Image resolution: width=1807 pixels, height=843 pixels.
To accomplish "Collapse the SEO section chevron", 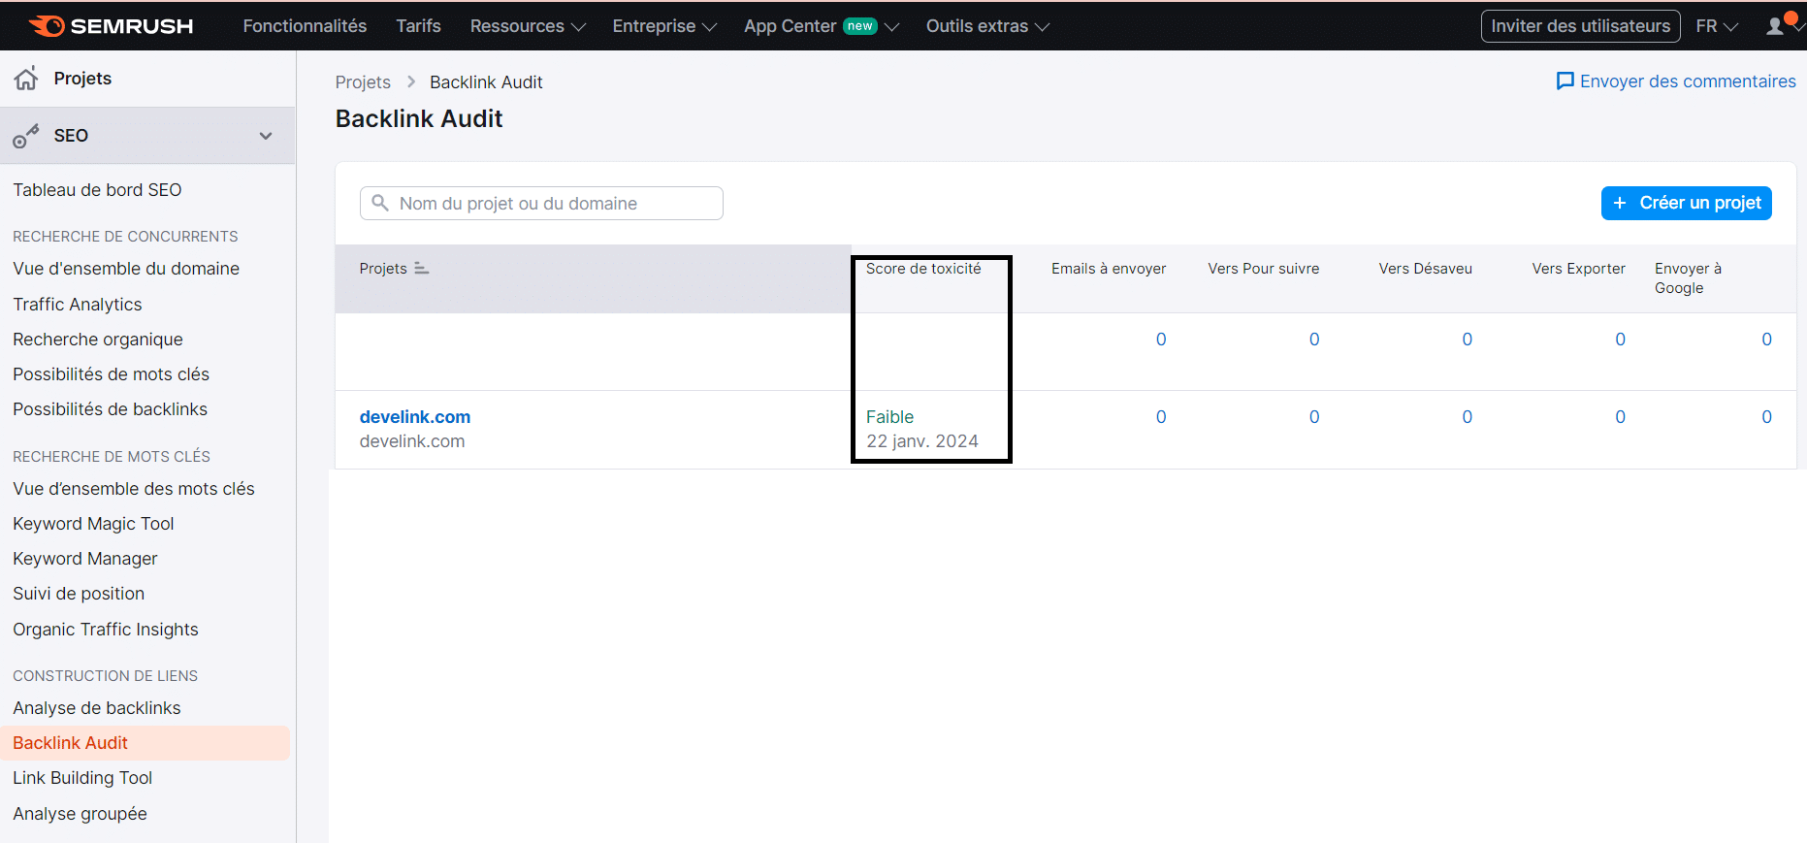I will click(266, 136).
